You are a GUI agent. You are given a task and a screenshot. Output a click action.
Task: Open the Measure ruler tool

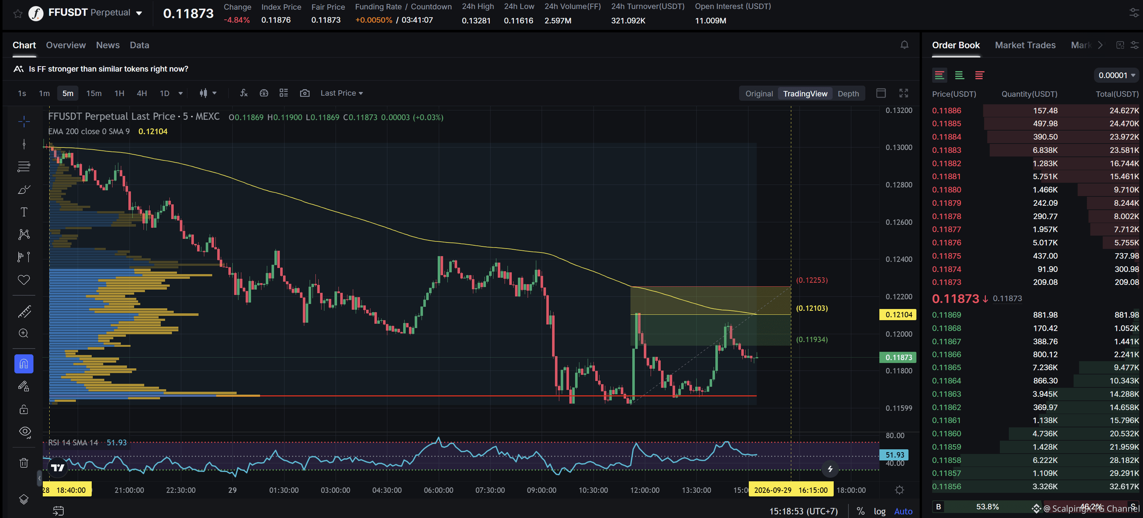coord(24,312)
